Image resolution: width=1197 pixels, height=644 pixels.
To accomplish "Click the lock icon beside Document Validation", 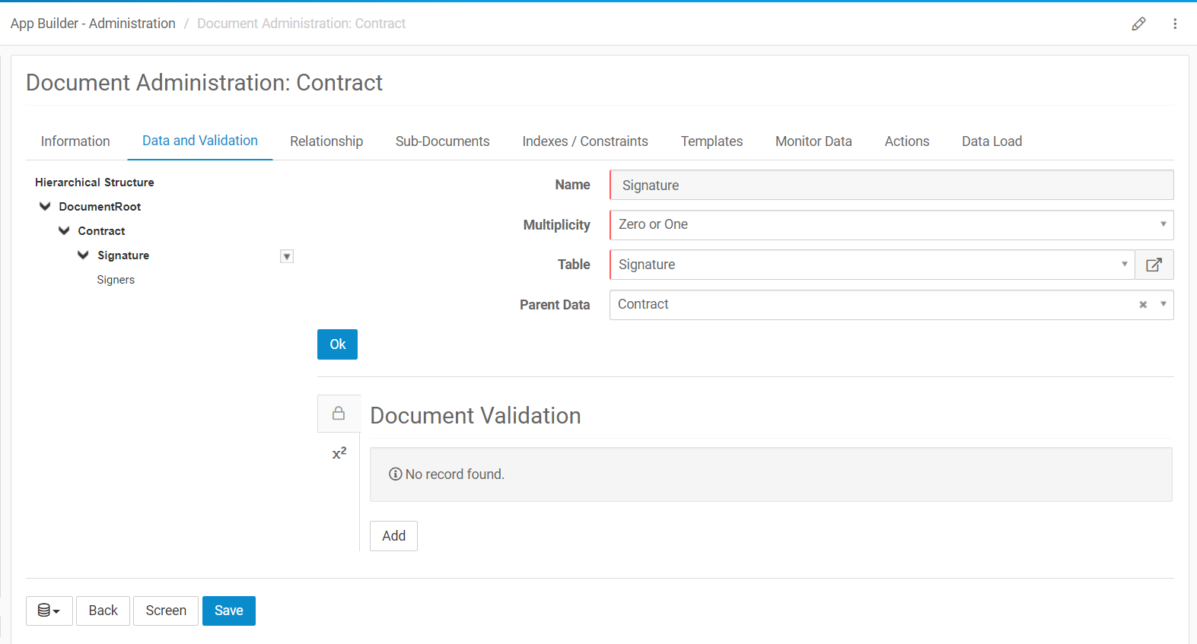I will pos(339,414).
